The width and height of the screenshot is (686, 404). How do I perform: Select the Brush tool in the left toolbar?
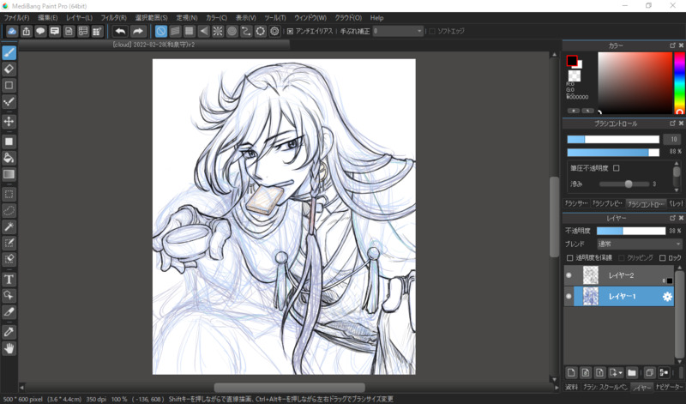[9, 52]
